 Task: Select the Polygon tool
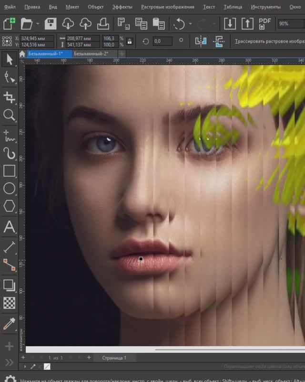9,206
